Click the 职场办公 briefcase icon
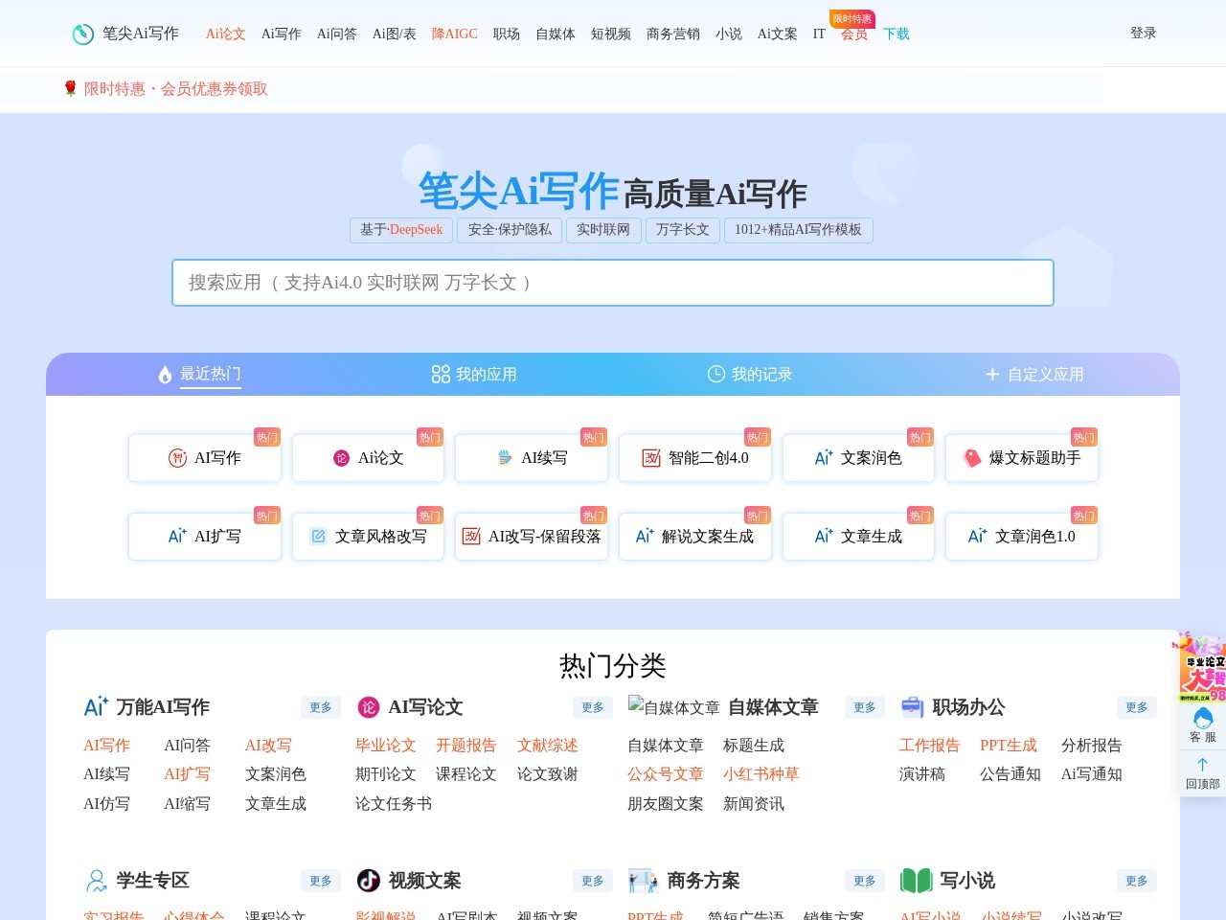Image resolution: width=1226 pixels, height=920 pixels. pyautogui.click(x=912, y=707)
